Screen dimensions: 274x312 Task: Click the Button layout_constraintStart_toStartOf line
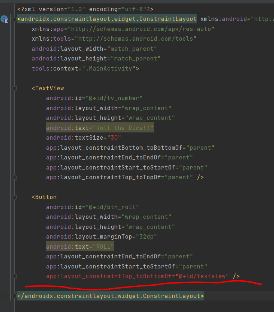click(x=126, y=266)
